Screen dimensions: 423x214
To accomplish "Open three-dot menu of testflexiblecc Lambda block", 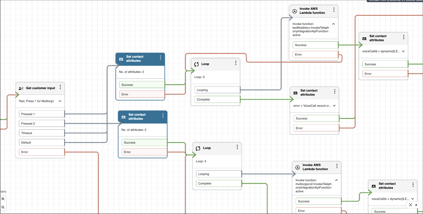I will pos(334,10).
